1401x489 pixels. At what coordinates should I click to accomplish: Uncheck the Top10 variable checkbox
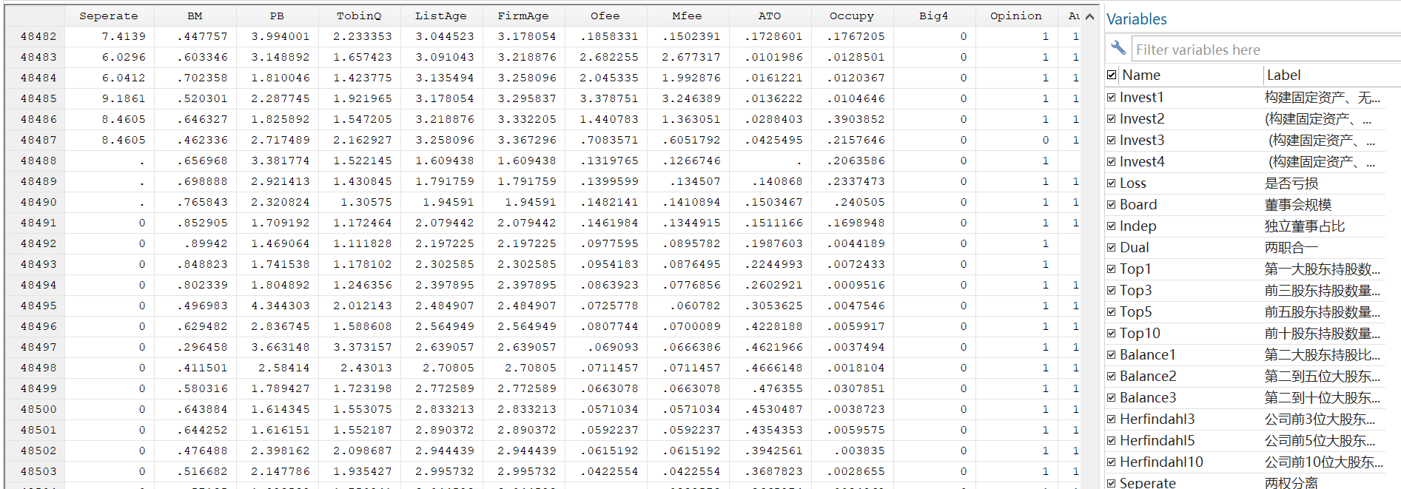[x=1112, y=333]
